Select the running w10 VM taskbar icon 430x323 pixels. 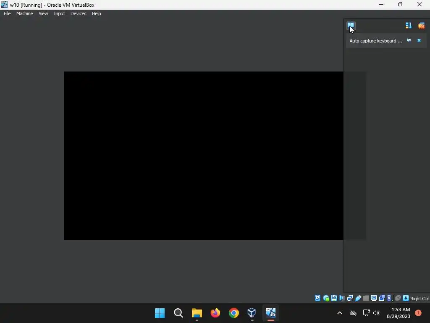271,313
